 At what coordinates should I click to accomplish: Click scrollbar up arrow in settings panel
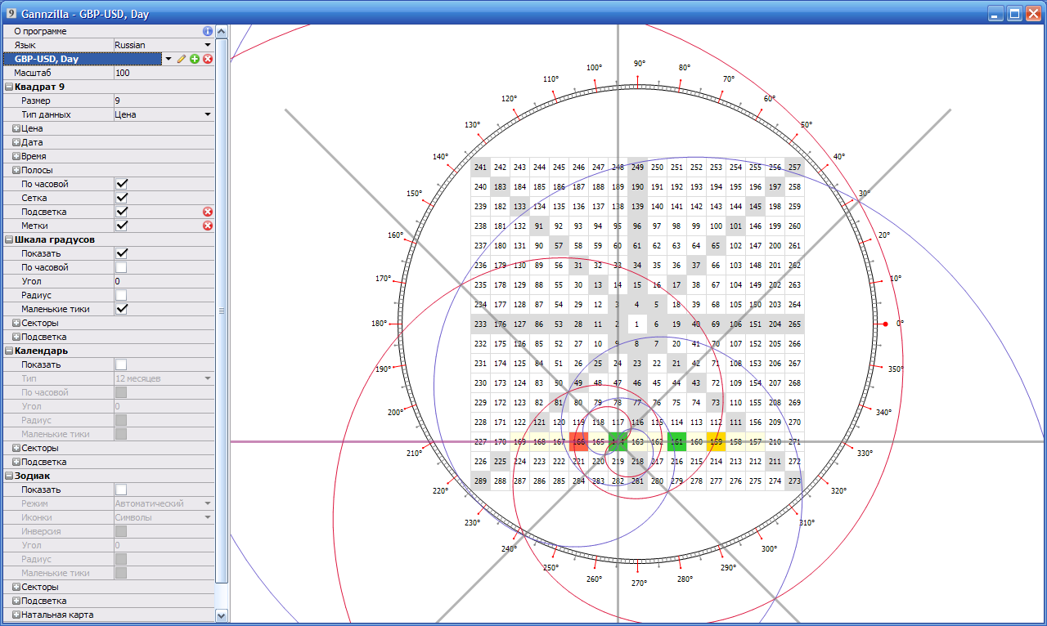point(221,31)
